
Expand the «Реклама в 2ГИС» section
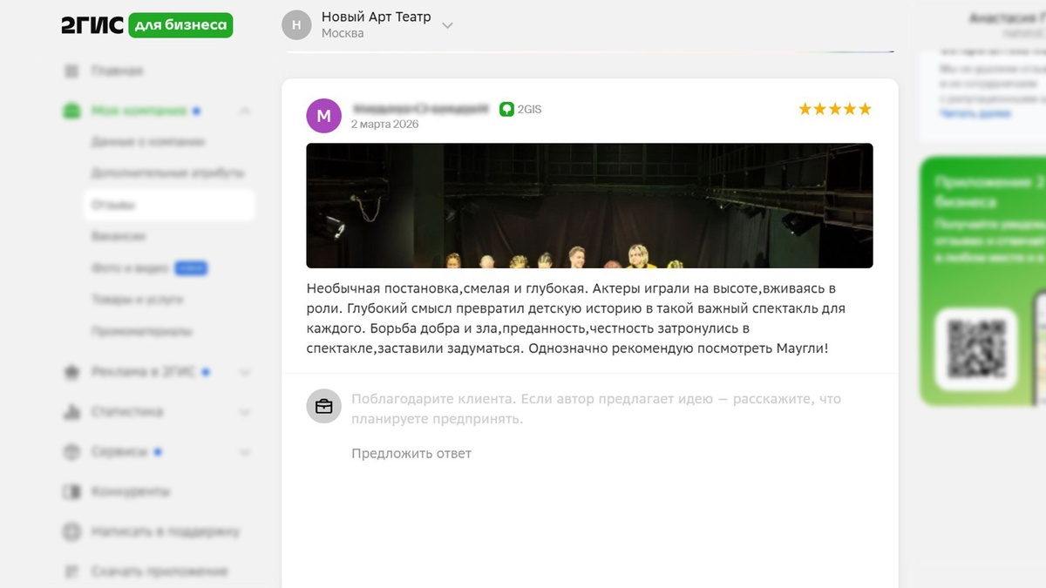pyautogui.click(x=245, y=372)
